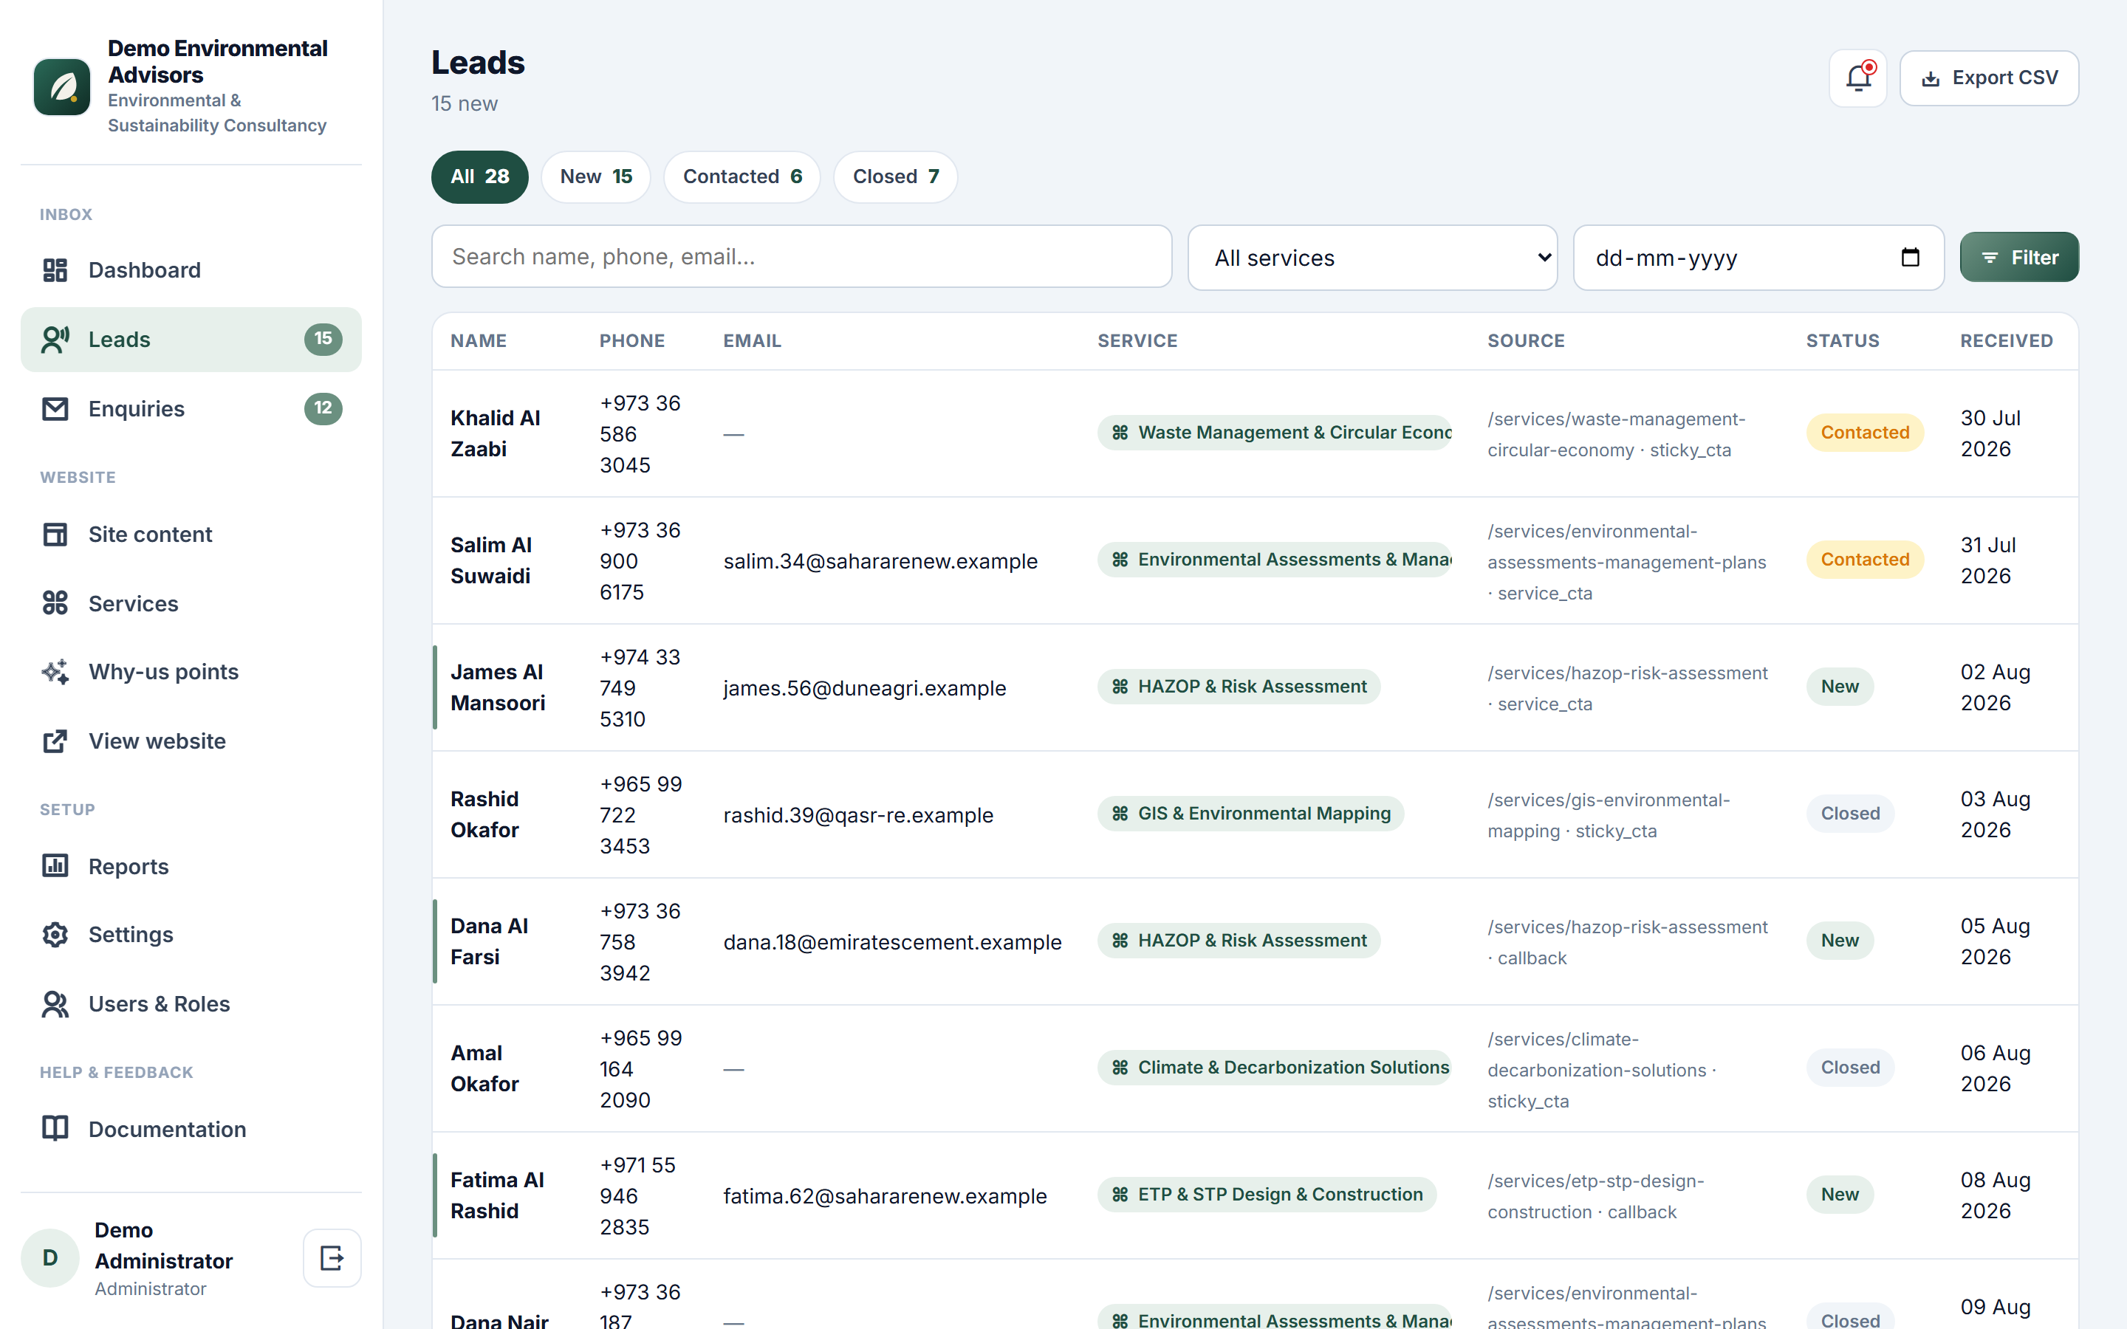Viewport: 2127px width, 1329px height.
Task: Click the Khalid Al Zaabi lead name
Action: (496, 433)
